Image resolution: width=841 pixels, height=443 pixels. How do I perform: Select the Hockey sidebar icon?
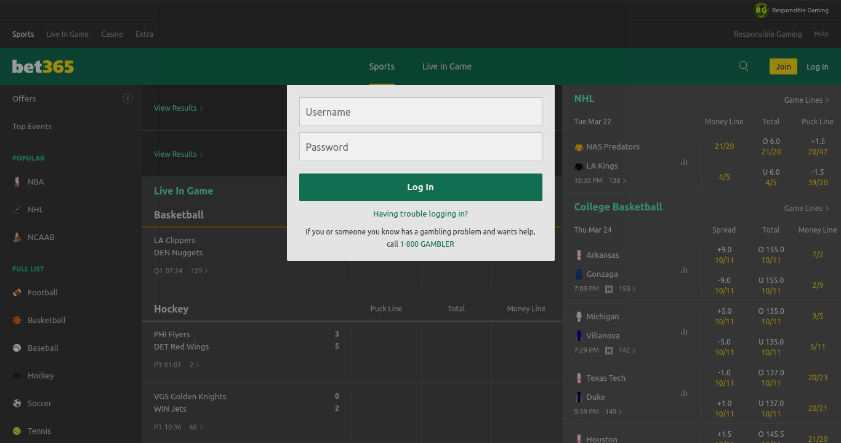pos(17,375)
